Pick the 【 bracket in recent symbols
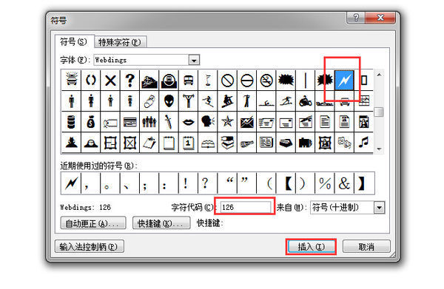The image size is (444, 289). pyautogui.click(x=286, y=183)
